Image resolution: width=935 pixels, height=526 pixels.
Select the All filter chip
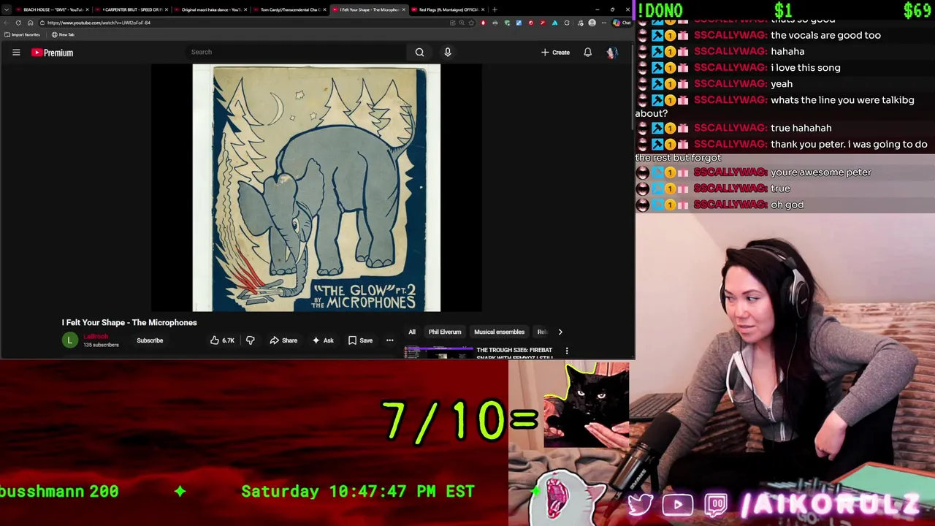(412, 332)
